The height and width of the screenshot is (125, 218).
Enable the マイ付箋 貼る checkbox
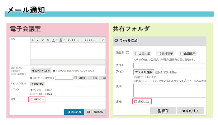[x=47, y=90]
